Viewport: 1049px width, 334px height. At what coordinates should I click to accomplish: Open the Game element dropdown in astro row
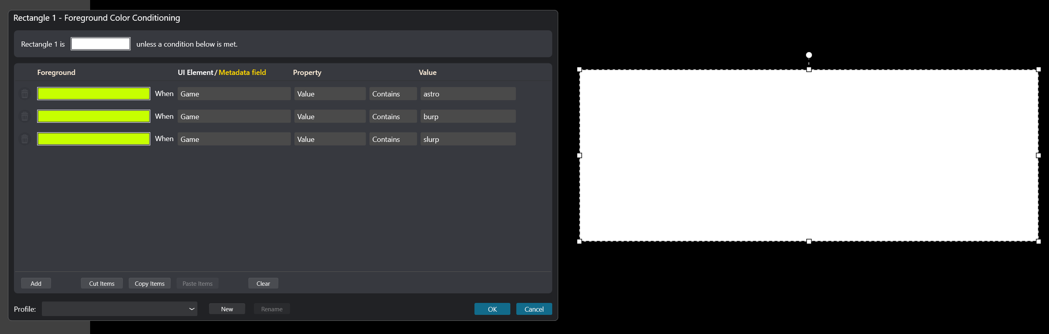pos(234,94)
